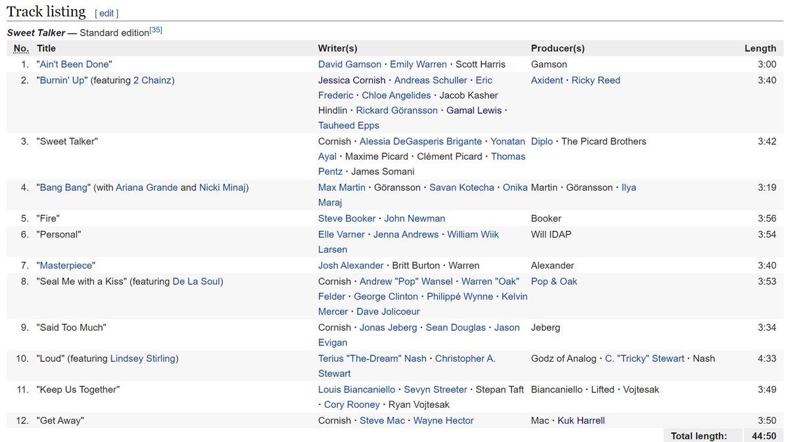Select the "Get Away" track title
The width and height of the screenshot is (789, 442).
[60, 420]
